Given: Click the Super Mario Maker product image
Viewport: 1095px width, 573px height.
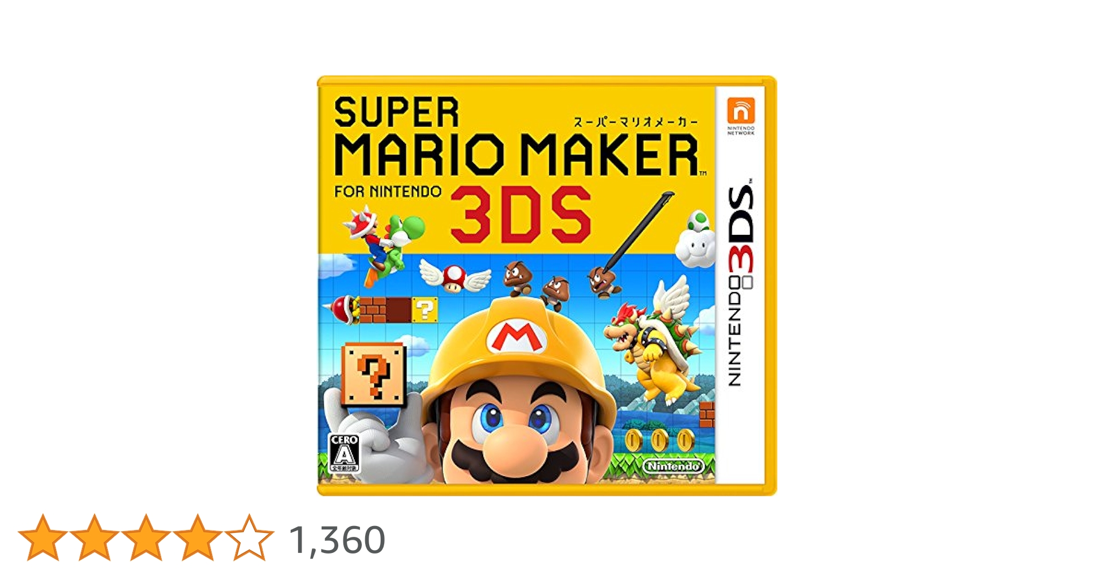Looking at the screenshot, I should pos(547,285).
